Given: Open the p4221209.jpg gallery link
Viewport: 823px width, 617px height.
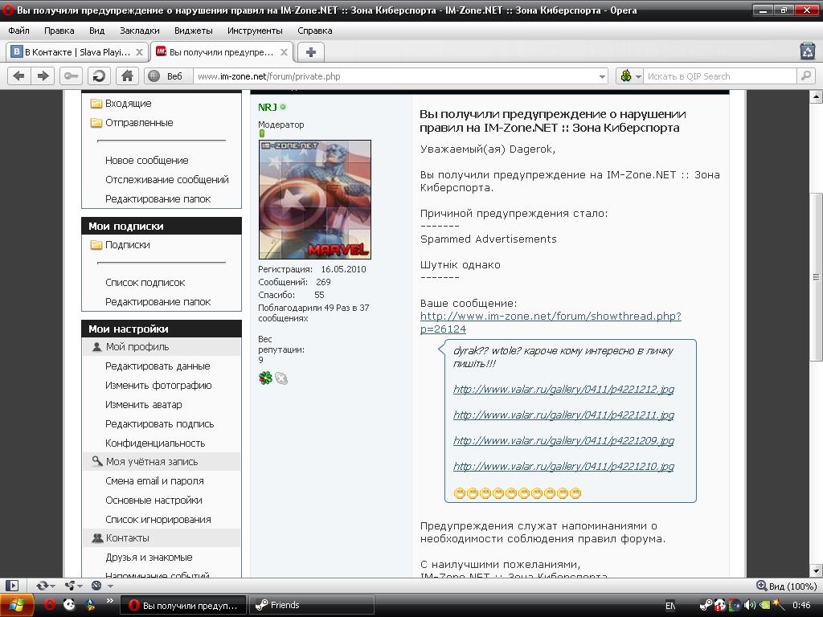Looking at the screenshot, I should (x=563, y=441).
